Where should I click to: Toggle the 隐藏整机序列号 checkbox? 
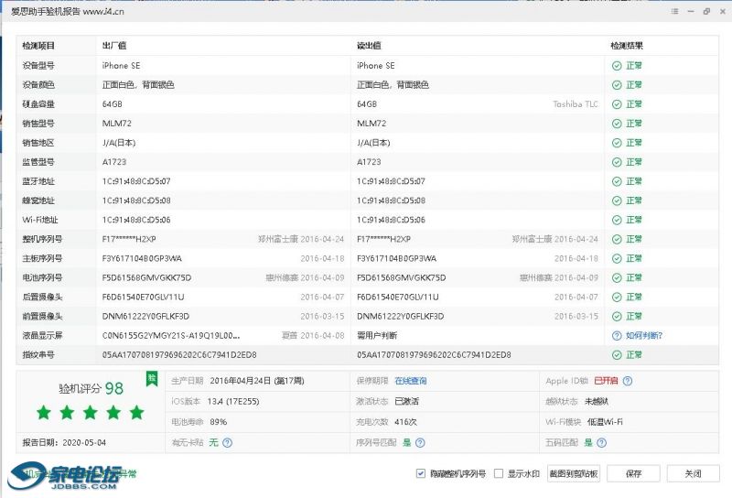tap(421, 473)
